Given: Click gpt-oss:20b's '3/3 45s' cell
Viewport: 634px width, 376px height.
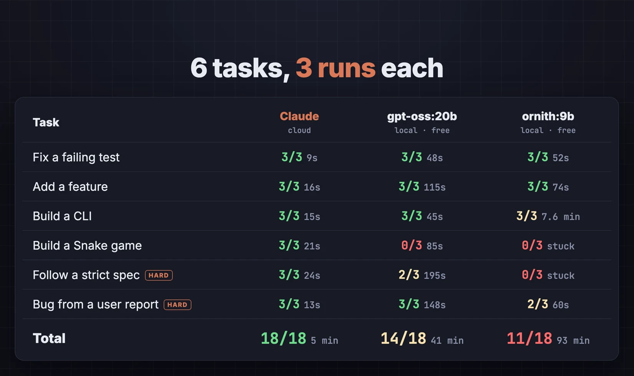Looking at the screenshot, I should coord(422,216).
